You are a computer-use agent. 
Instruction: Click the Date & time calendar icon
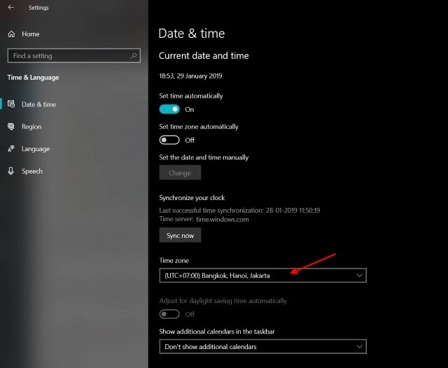(11, 104)
